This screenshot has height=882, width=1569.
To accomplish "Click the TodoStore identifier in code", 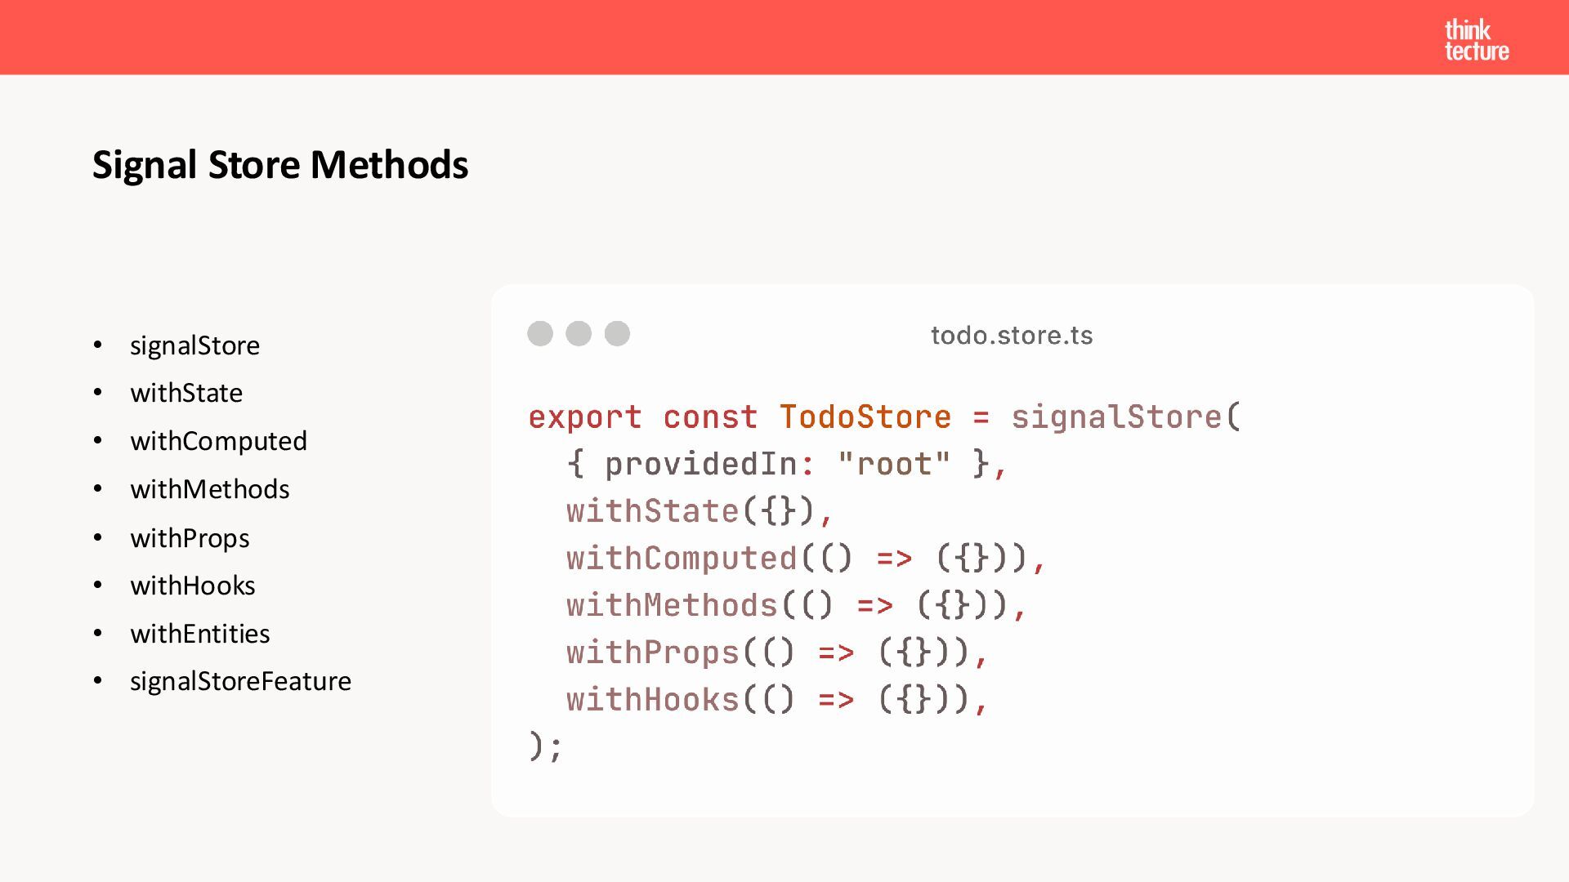I will pyautogui.click(x=865, y=417).
